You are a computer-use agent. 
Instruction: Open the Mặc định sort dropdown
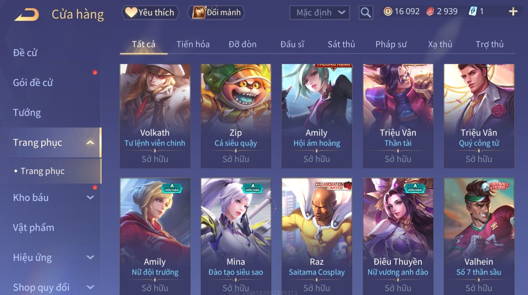(x=320, y=13)
